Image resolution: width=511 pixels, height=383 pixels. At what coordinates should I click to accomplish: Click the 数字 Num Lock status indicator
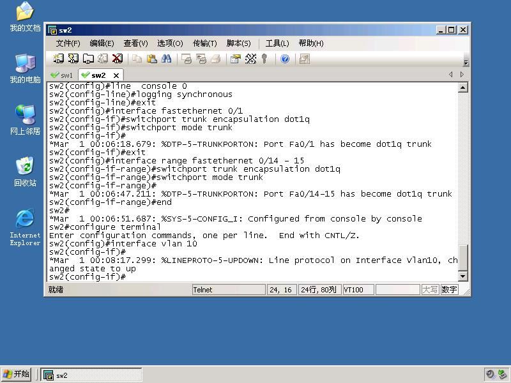(x=450, y=290)
